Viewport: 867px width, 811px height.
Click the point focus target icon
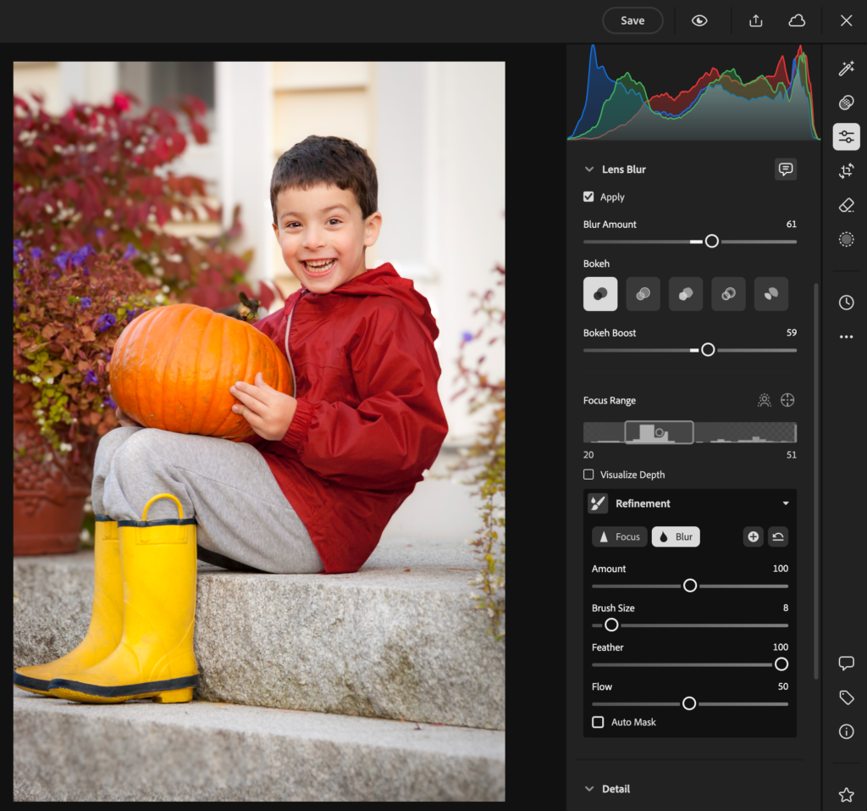coord(787,400)
